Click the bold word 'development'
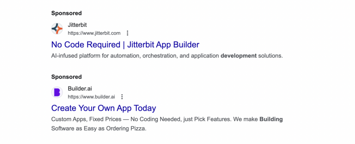The height and width of the screenshot is (144, 355). point(239,56)
